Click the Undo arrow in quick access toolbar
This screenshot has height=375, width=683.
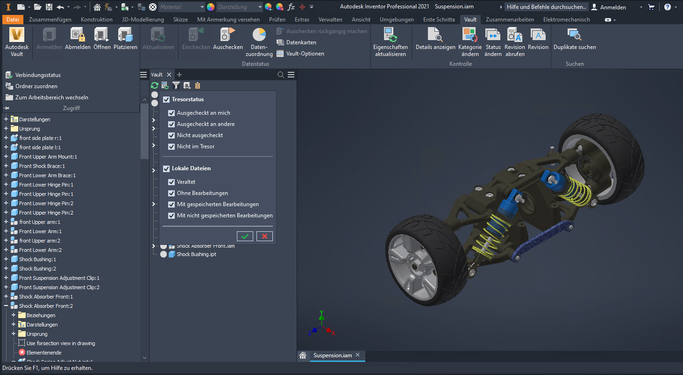click(x=60, y=7)
